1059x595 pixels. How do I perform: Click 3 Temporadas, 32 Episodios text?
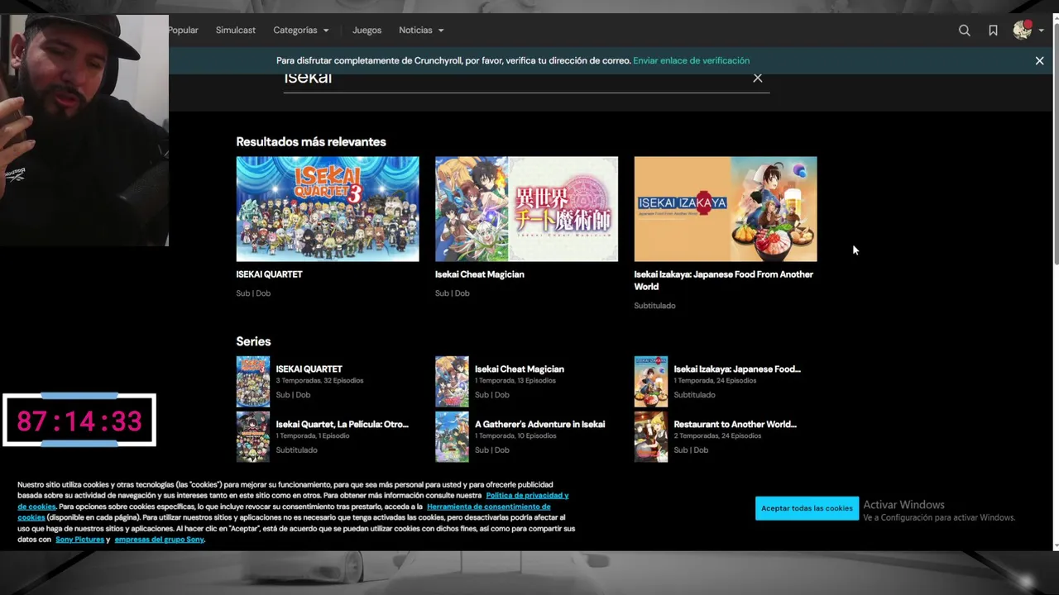pos(319,381)
